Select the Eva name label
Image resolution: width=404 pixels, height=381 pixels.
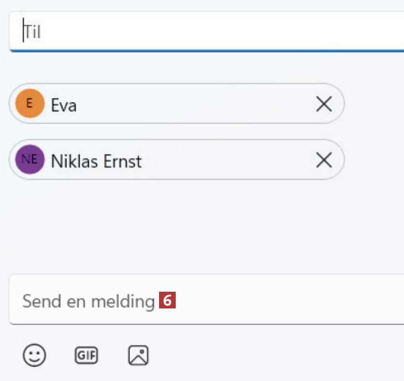[64, 105]
